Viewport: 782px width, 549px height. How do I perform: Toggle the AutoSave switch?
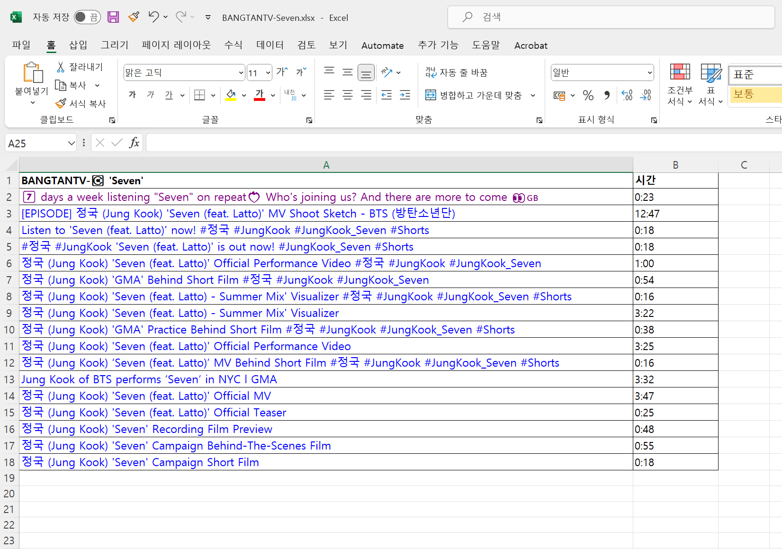pyautogui.click(x=88, y=18)
